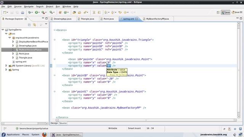The image size is (244, 137).
Task: Fold the pointC bean element
Action: click(55, 91)
